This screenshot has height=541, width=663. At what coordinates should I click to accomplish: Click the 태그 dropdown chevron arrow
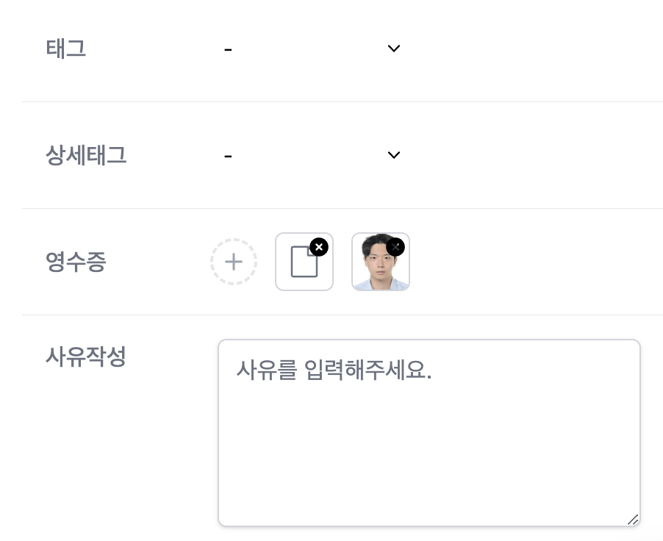(x=394, y=49)
